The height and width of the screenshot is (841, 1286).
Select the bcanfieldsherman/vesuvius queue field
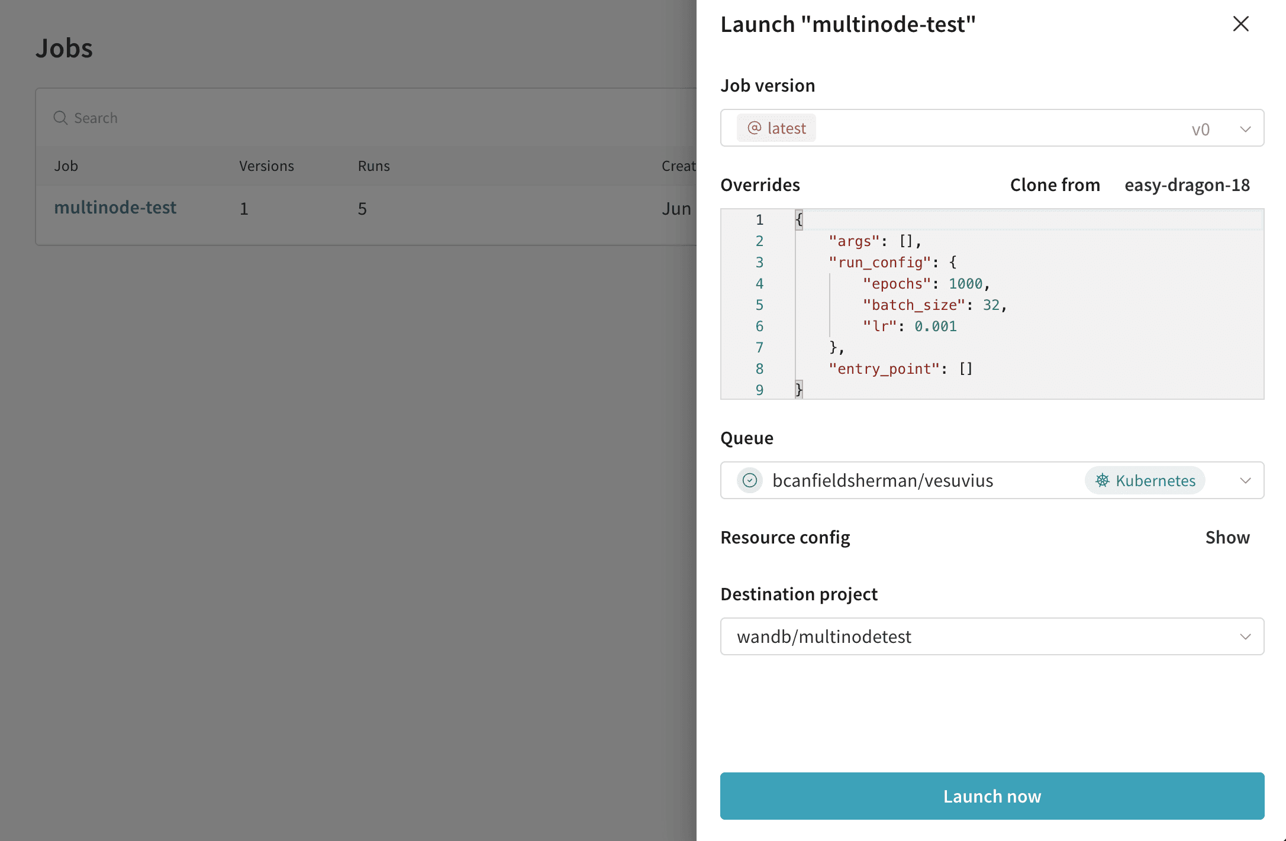pos(992,480)
